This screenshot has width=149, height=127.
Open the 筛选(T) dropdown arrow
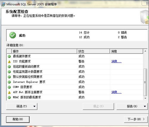(34, 106)
